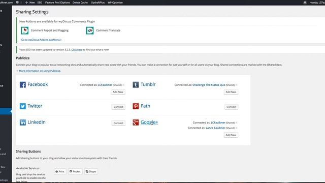Image resolution: width=325 pixels, height=183 pixels.
Task: Click the Comment Translate text
Action: [x=108, y=30]
